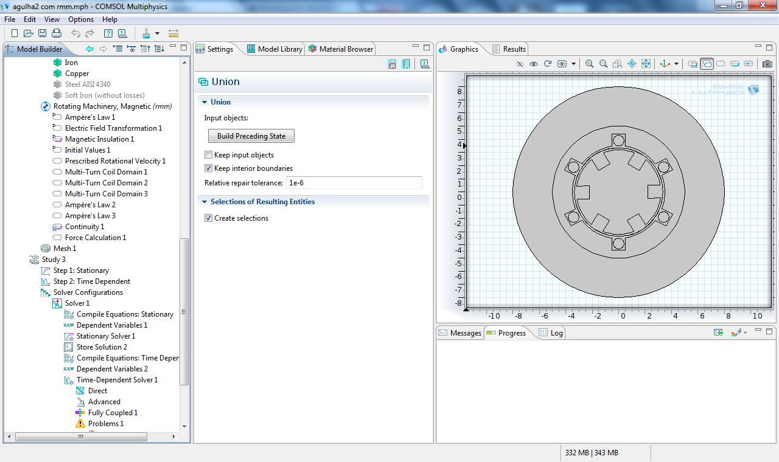This screenshot has width=779, height=462.
Task: Toggle the Create selections checkbox
Action: pos(209,218)
